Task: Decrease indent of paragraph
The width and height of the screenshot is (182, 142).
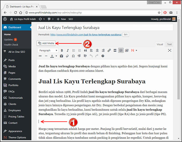Action: click(x=79, y=56)
